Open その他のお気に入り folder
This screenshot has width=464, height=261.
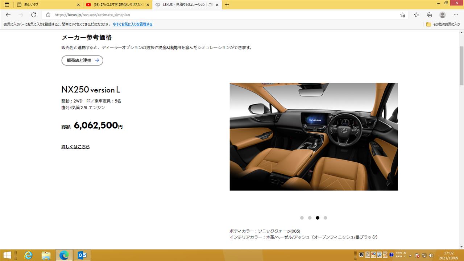coord(443,24)
